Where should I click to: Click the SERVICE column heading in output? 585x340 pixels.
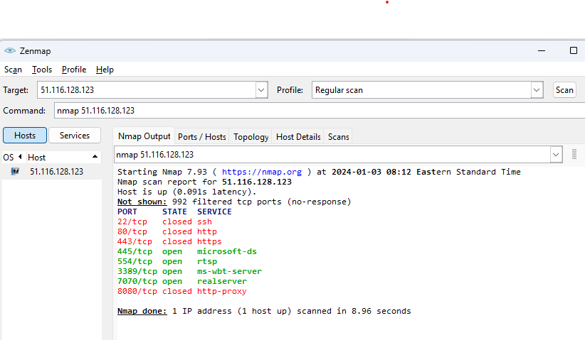click(214, 212)
